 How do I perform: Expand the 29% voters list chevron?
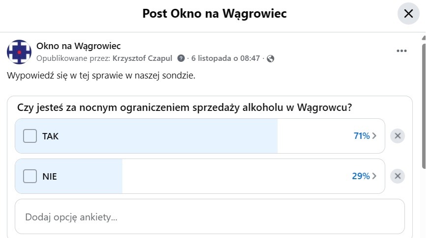pos(374,176)
